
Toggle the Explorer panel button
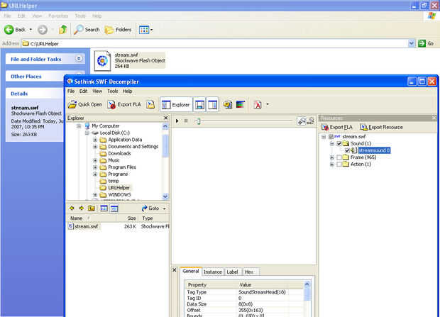(x=176, y=105)
